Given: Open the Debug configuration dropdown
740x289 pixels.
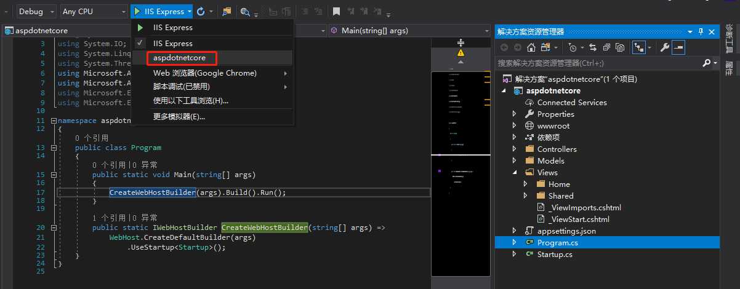Looking at the screenshot, I should (35, 11).
